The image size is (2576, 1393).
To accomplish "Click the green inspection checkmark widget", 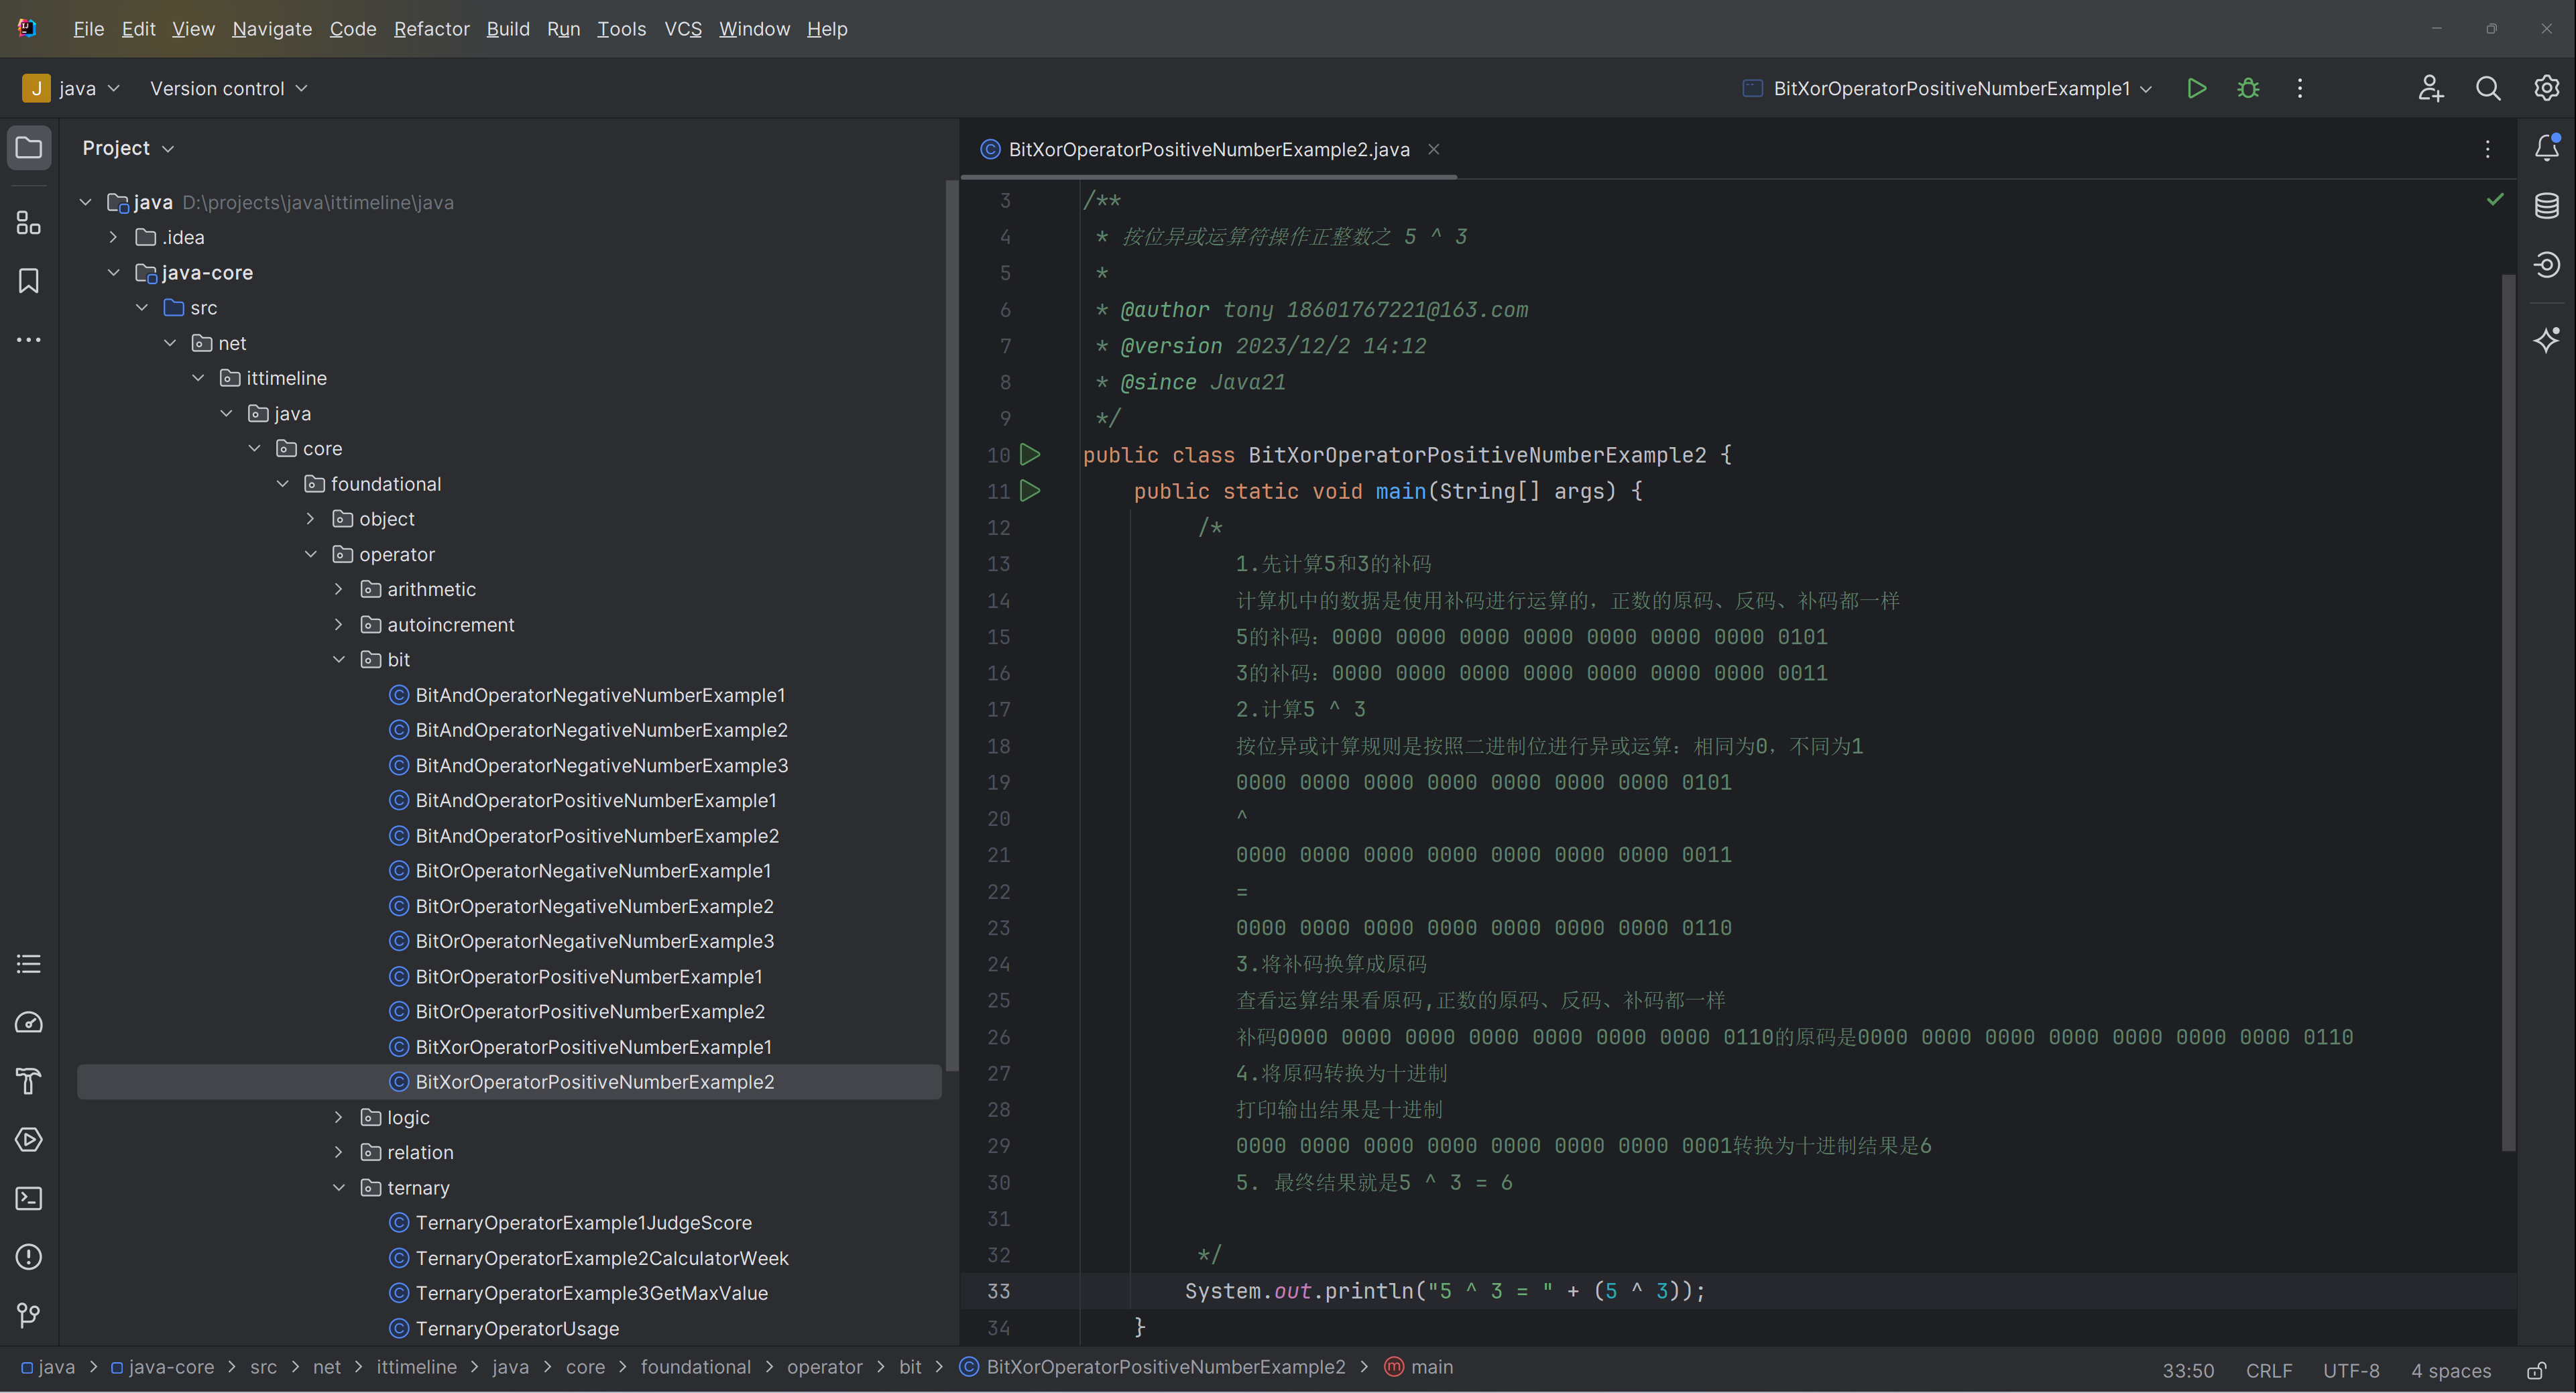I will pos(2495,200).
